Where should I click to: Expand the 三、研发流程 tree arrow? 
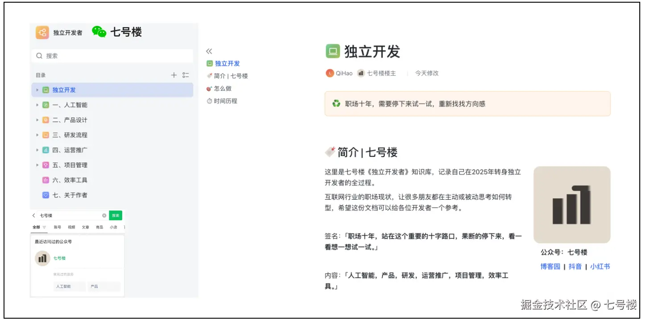[37, 135]
